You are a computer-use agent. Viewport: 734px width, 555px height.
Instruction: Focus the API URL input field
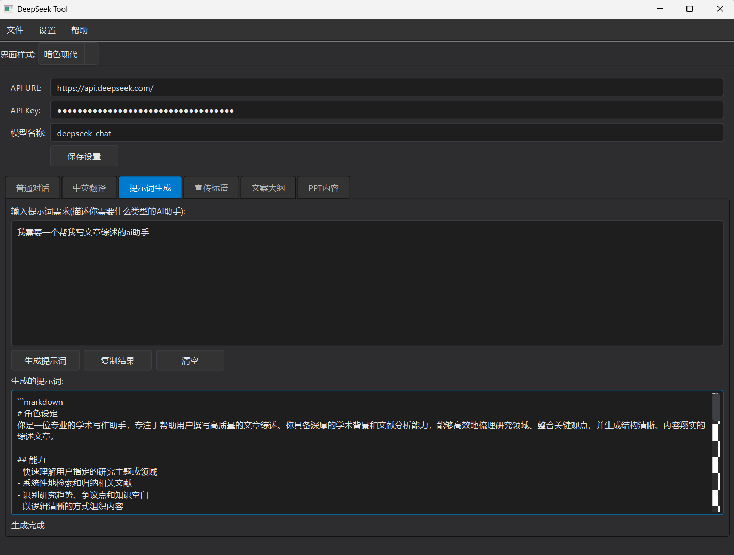(x=386, y=88)
